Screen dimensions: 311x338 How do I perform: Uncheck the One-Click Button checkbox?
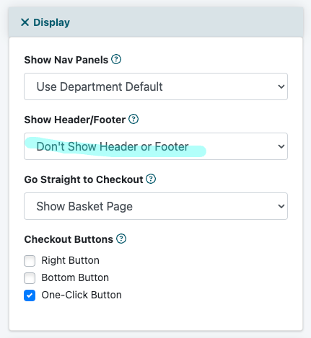point(30,295)
